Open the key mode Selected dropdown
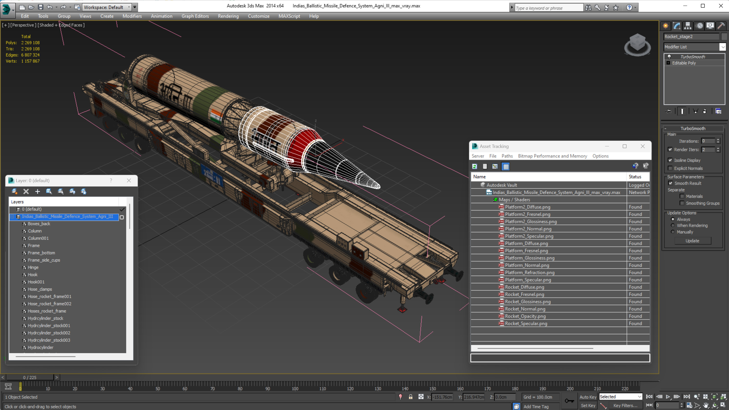The image size is (729, 410). (x=639, y=397)
